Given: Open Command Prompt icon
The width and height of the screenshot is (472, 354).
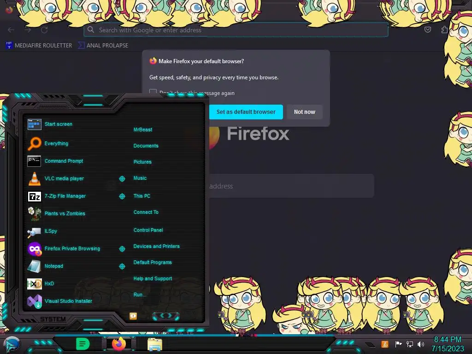Looking at the screenshot, I should (x=34, y=161).
